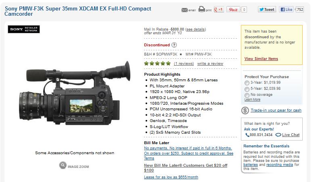316x182 pixels.
Task: Click the Pin it button
Action: point(233,9)
